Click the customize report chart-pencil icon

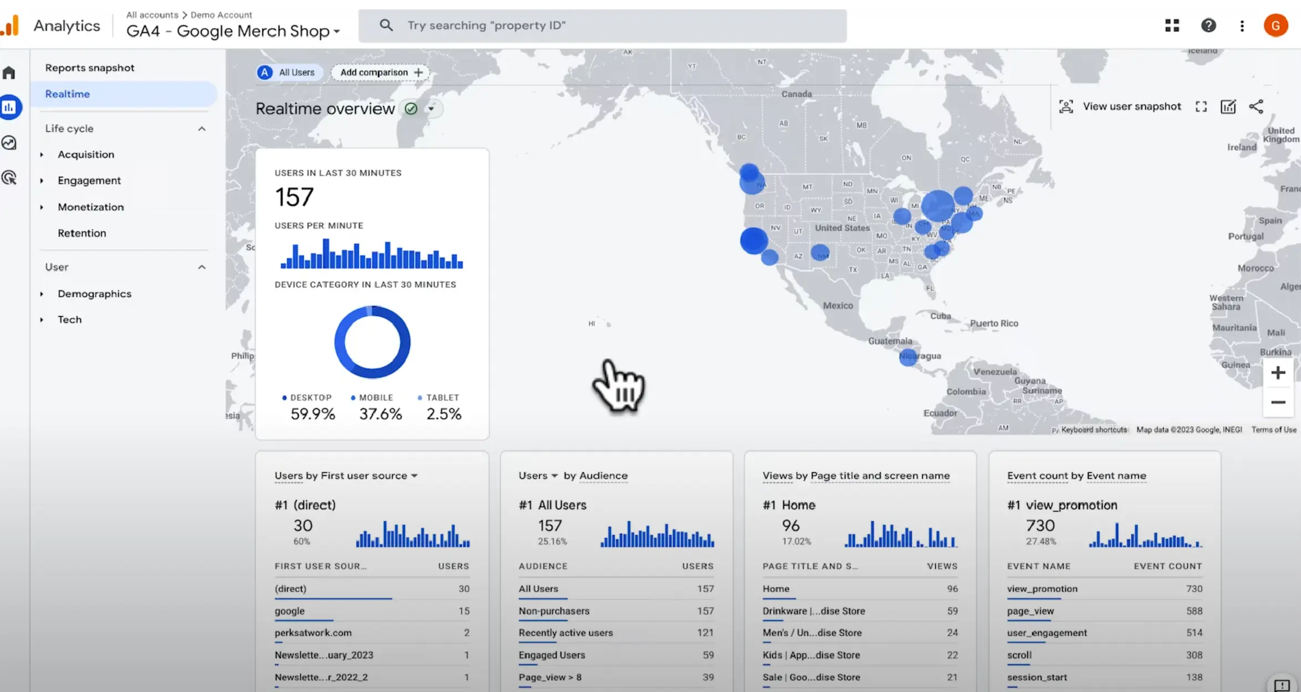point(1228,106)
